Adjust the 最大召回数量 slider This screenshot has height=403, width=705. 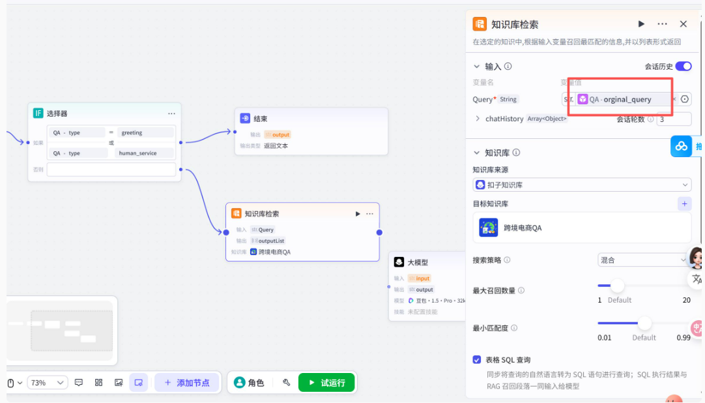pyautogui.click(x=617, y=286)
